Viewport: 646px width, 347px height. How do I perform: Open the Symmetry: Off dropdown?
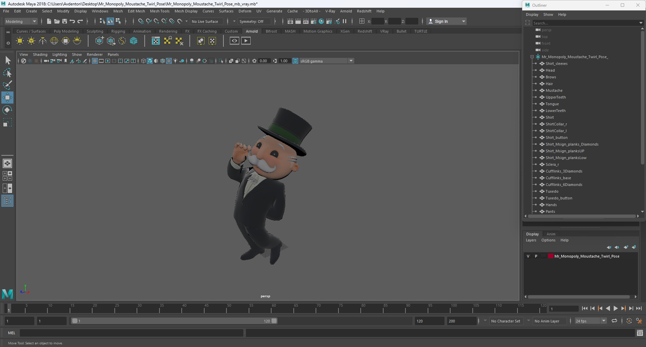[x=254, y=21]
